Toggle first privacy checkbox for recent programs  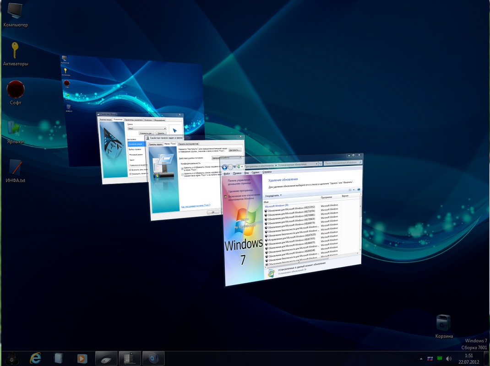[183, 169]
